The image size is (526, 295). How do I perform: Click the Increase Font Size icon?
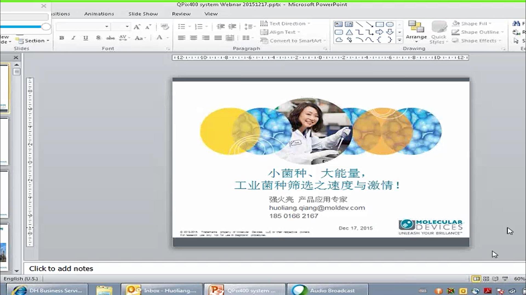coord(137,27)
